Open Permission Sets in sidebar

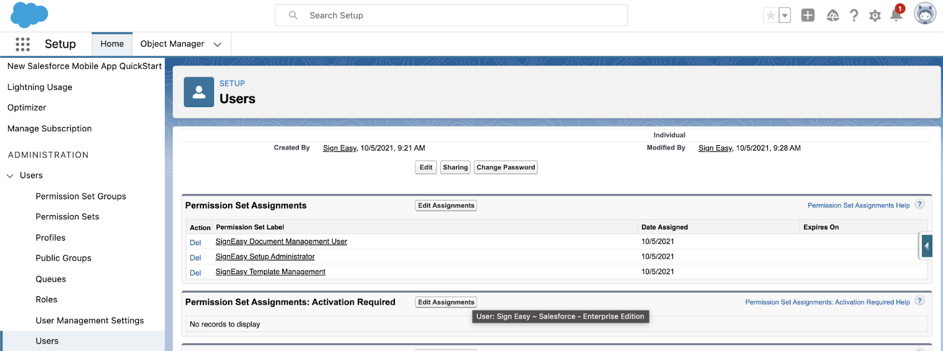[67, 217]
